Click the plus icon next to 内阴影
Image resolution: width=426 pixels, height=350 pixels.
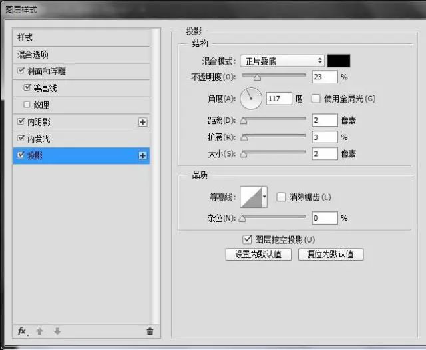[x=143, y=122]
